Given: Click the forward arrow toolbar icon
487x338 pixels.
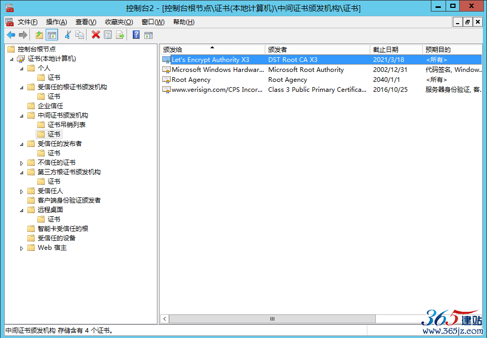Looking at the screenshot, I should click(23, 35).
